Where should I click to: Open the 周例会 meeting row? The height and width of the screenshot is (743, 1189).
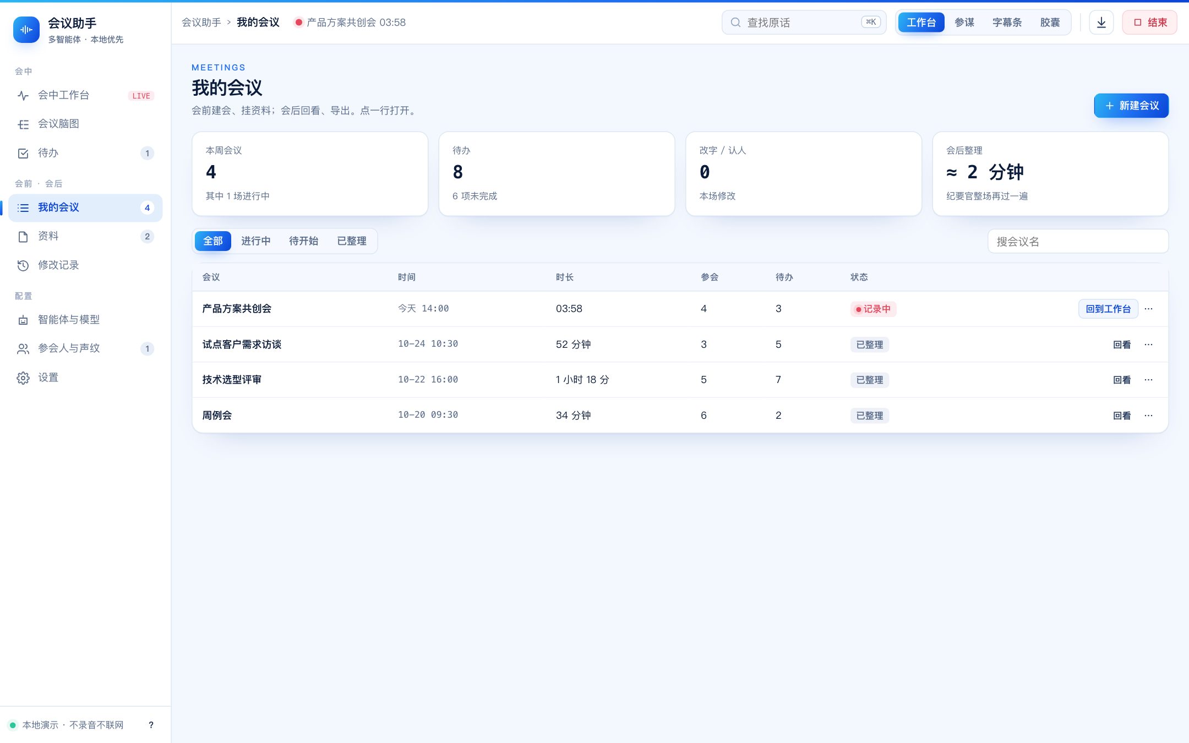680,416
